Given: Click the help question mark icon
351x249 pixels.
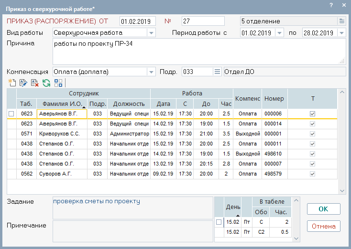Looking at the screenshot, I should pyautogui.click(x=331, y=5).
